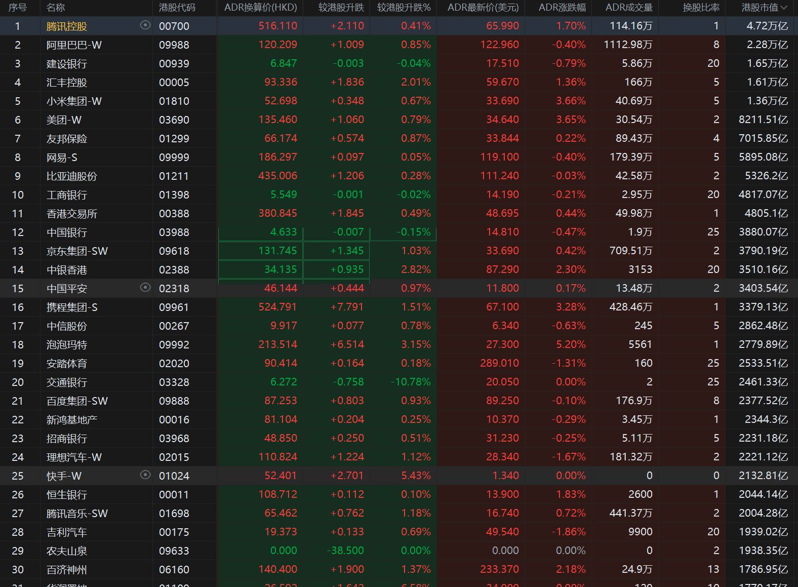Select the 腾讯音乐-SW stock row

pos(399,513)
